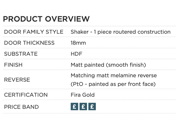Select the CERTIFICATION row label
Screen dimensions: 176x123
pos(26,95)
